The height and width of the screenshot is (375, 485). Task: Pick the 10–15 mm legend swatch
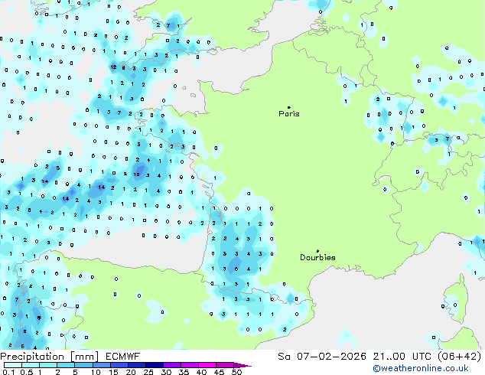(x=102, y=365)
